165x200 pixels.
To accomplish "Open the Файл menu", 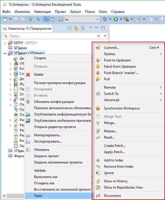I will [x=6, y=12].
